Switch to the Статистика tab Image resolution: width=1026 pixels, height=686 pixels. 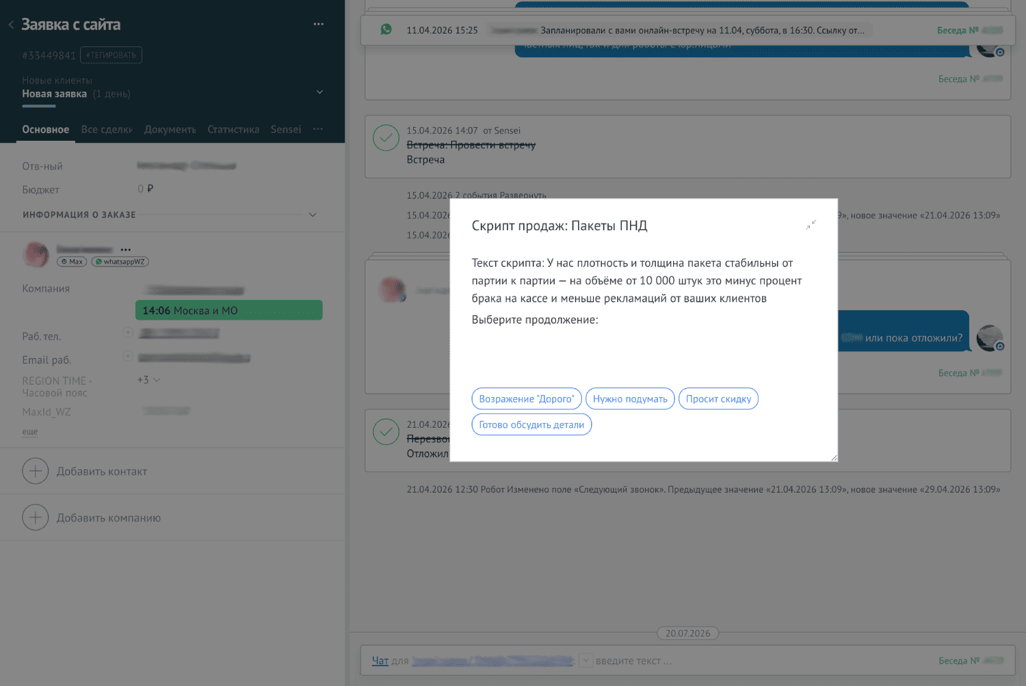(x=233, y=129)
